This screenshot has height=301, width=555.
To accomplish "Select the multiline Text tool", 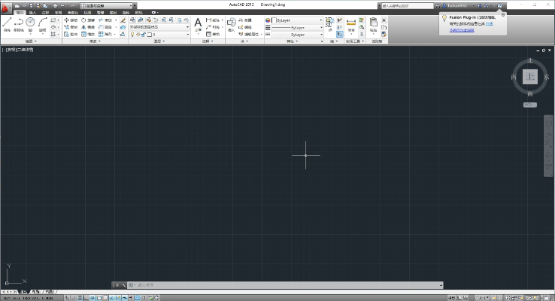I will click(x=199, y=24).
